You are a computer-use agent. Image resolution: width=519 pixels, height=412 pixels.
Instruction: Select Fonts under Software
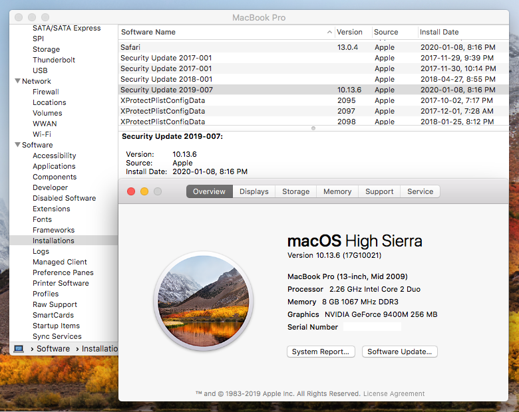point(42,219)
